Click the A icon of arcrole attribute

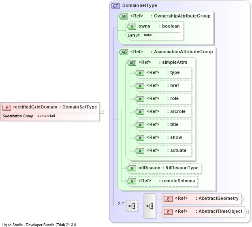(140, 112)
